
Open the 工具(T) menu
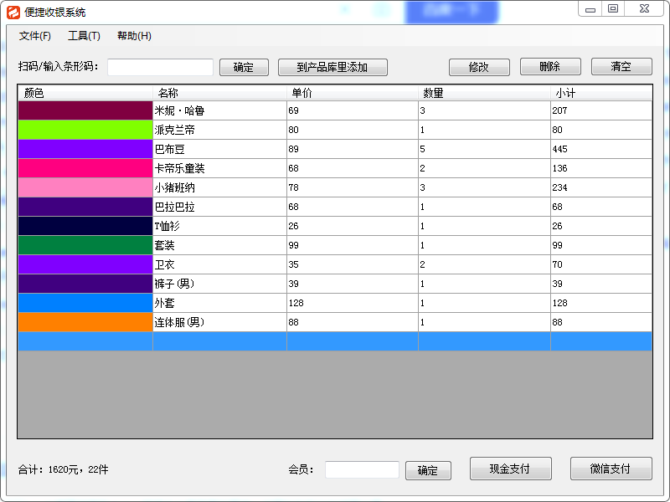pos(84,36)
